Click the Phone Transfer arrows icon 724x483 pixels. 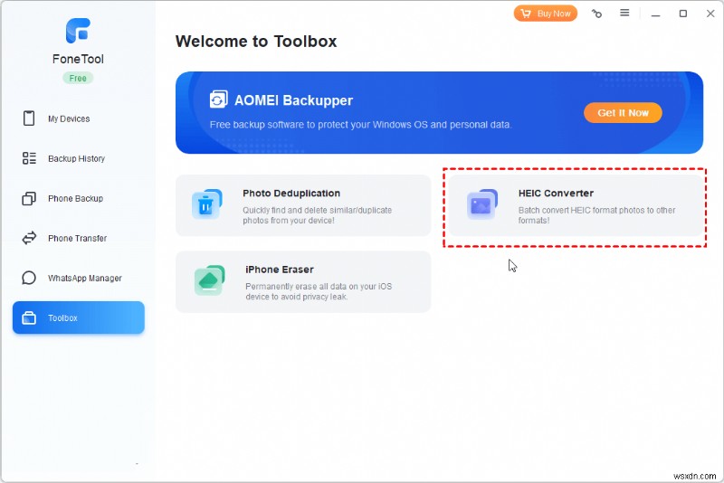click(x=29, y=238)
